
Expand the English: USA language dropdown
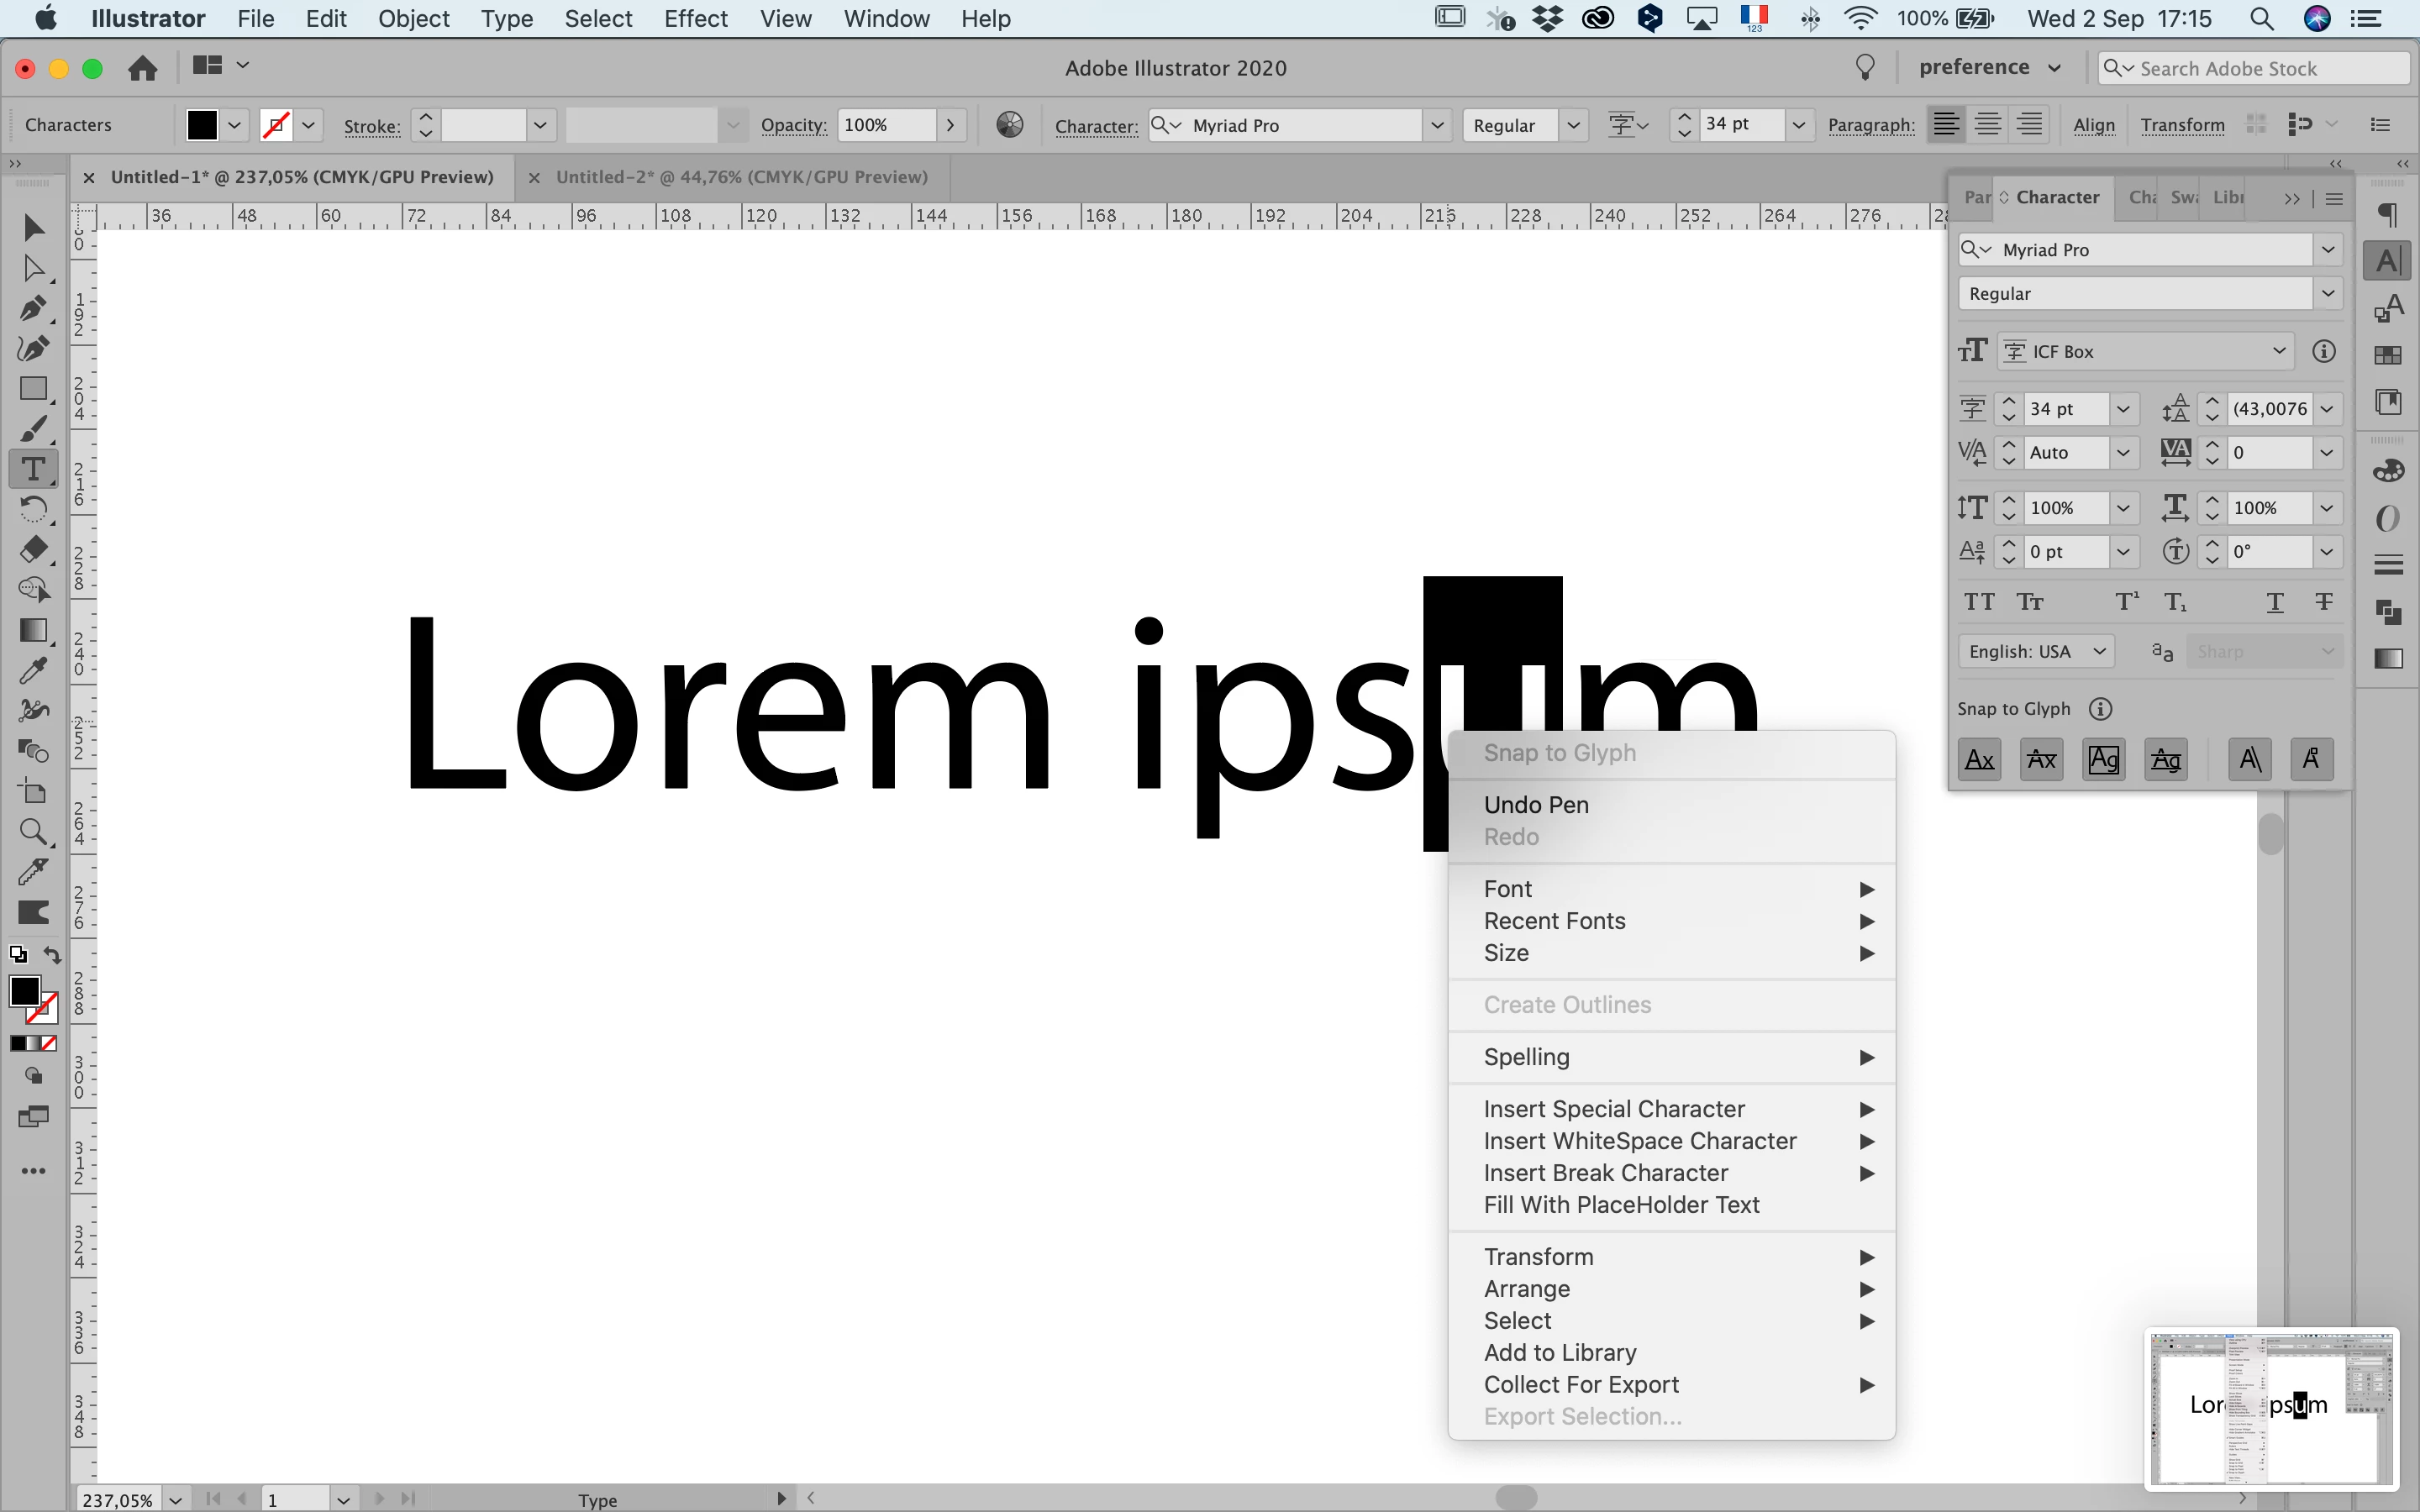coord(2036,652)
